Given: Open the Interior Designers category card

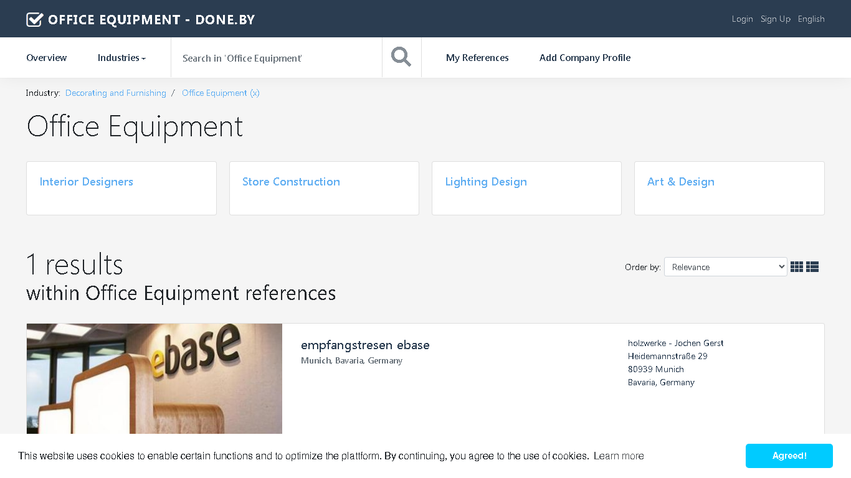Looking at the screenshot, I should pyautogui.click(x=121, y=189).
